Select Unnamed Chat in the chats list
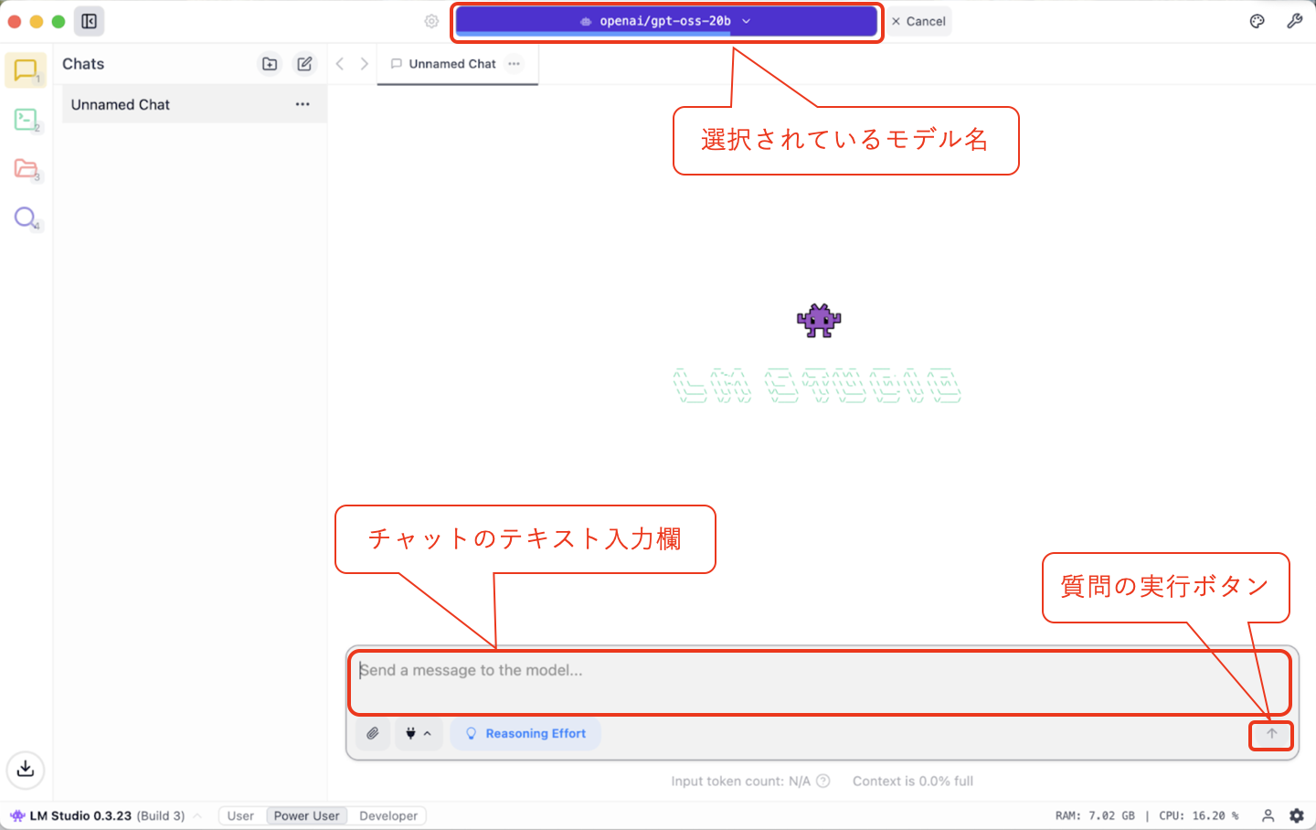Screen dimensions: 1316x830 (x=194, y=104)
